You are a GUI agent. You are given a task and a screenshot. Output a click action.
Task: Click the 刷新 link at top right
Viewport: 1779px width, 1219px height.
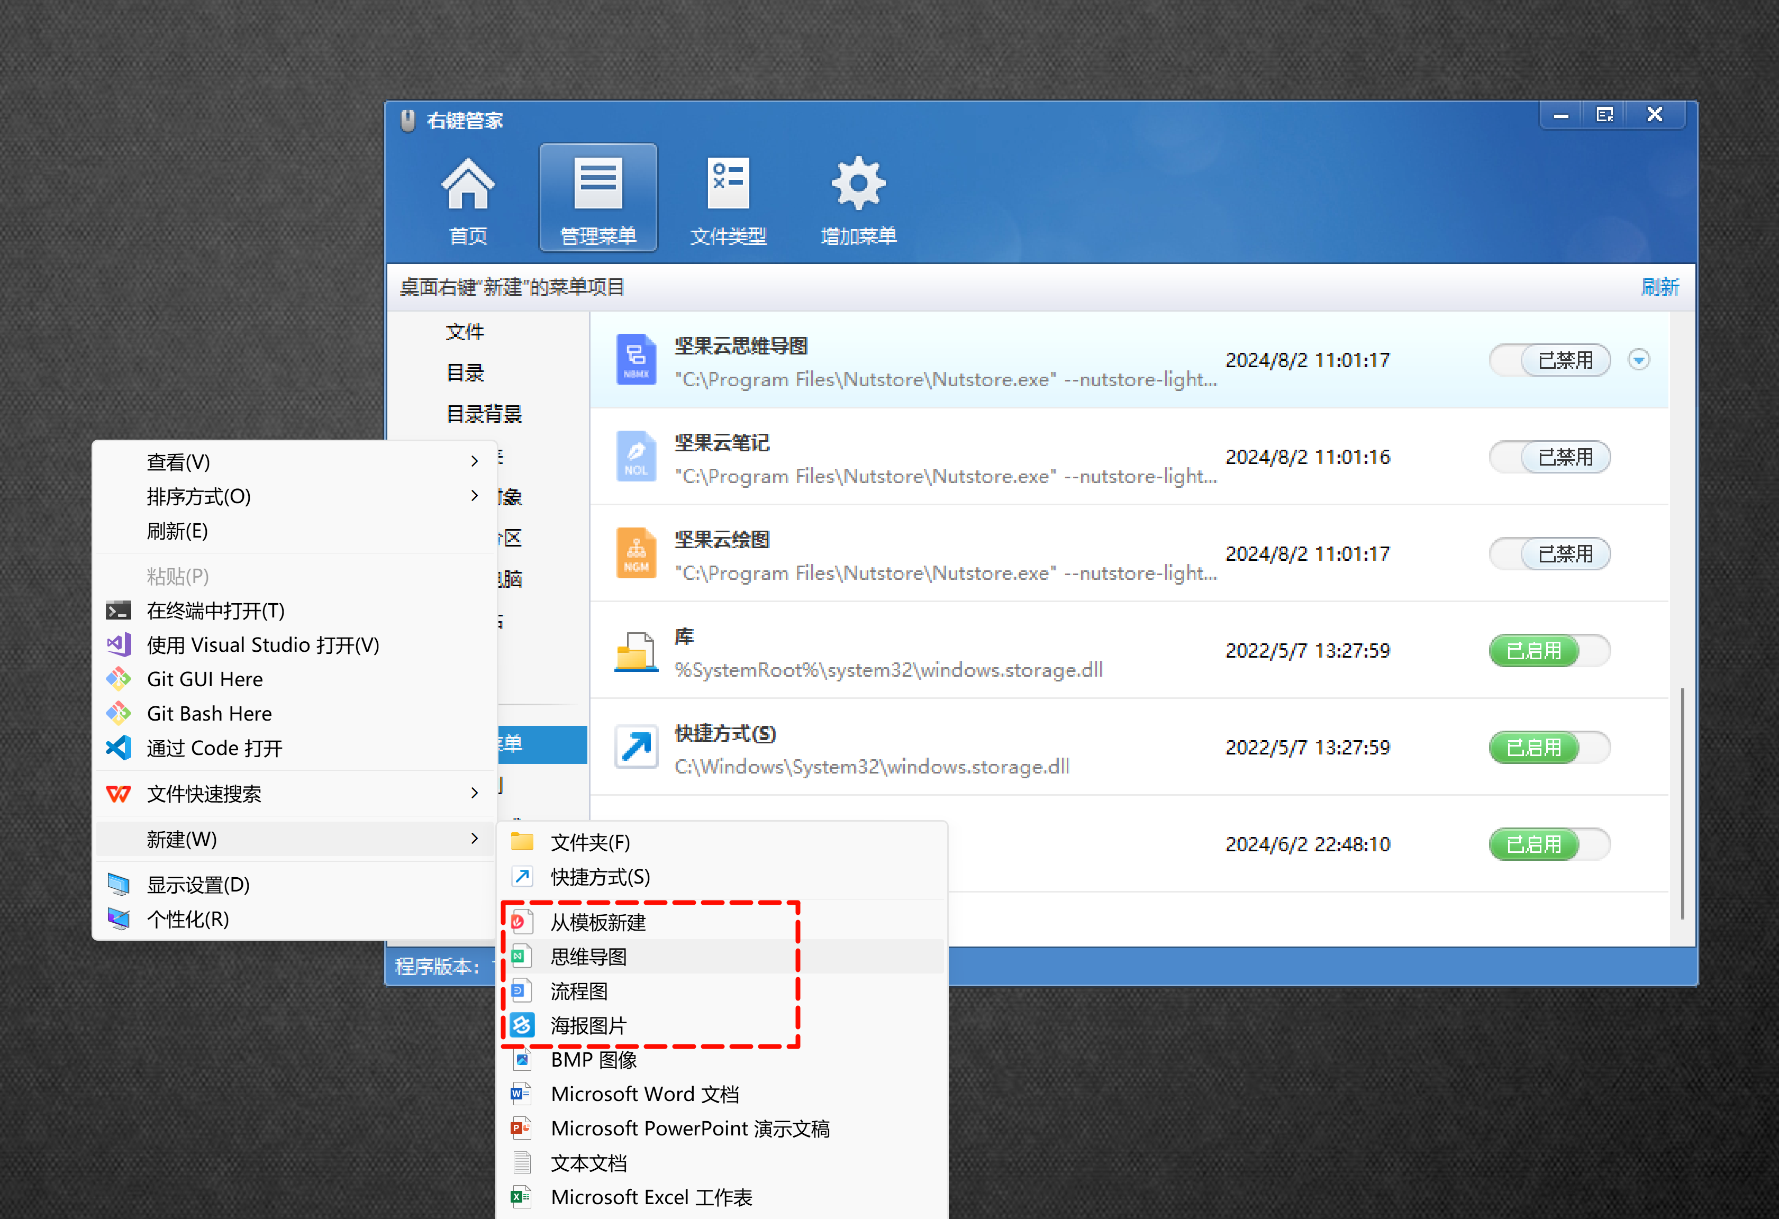pos(1659,287)
